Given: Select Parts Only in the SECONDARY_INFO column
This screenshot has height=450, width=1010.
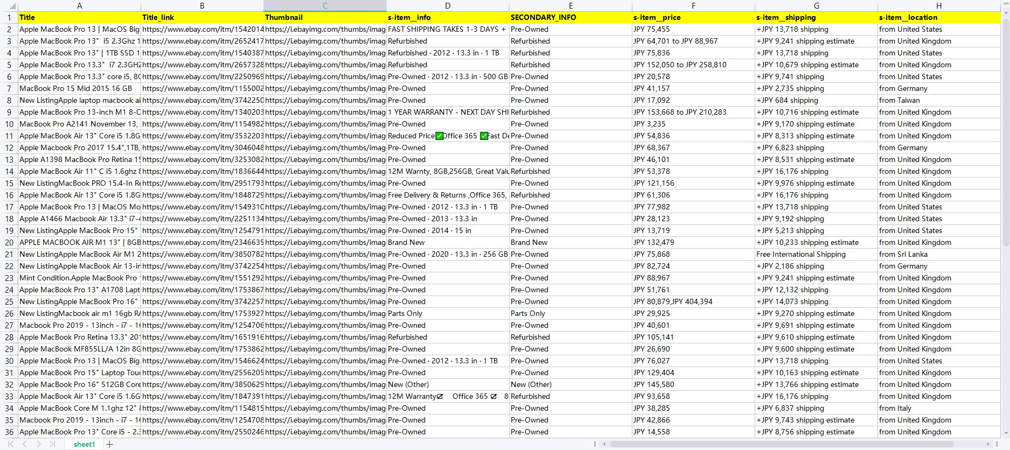Looking at the screenshot, I should pyautogui.click(x=570, y=313).
